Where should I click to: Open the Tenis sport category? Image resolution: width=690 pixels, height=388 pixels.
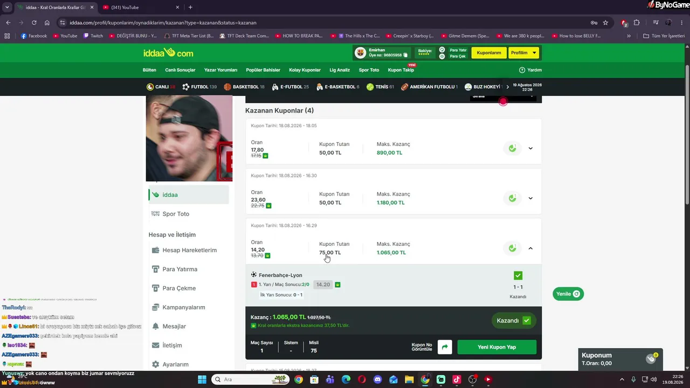coord(380,87)
